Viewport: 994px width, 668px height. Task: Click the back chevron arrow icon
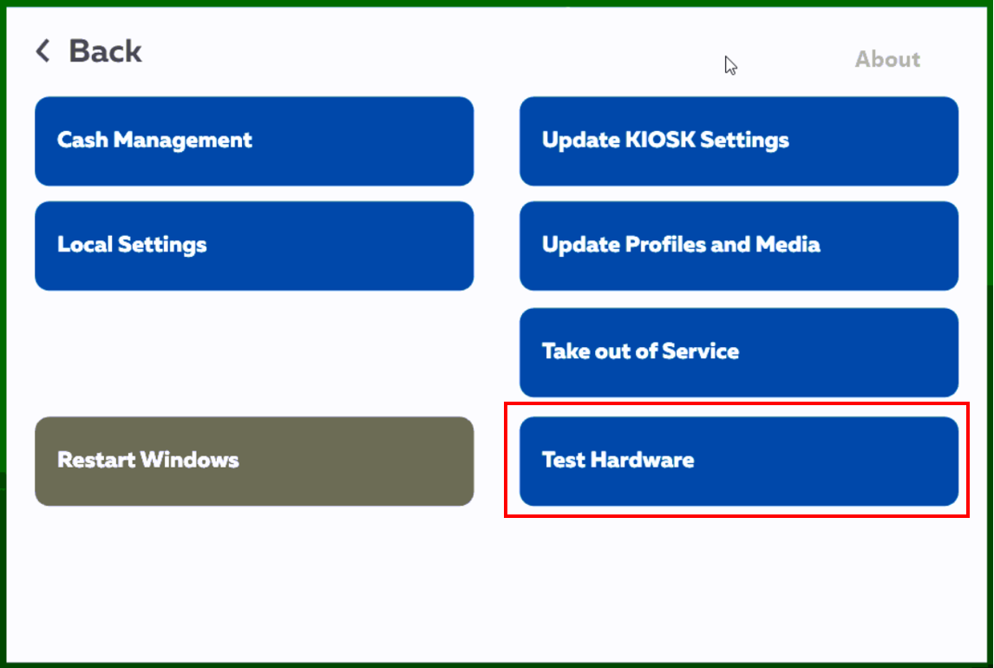pyautogui.click(x=43, y=51)
